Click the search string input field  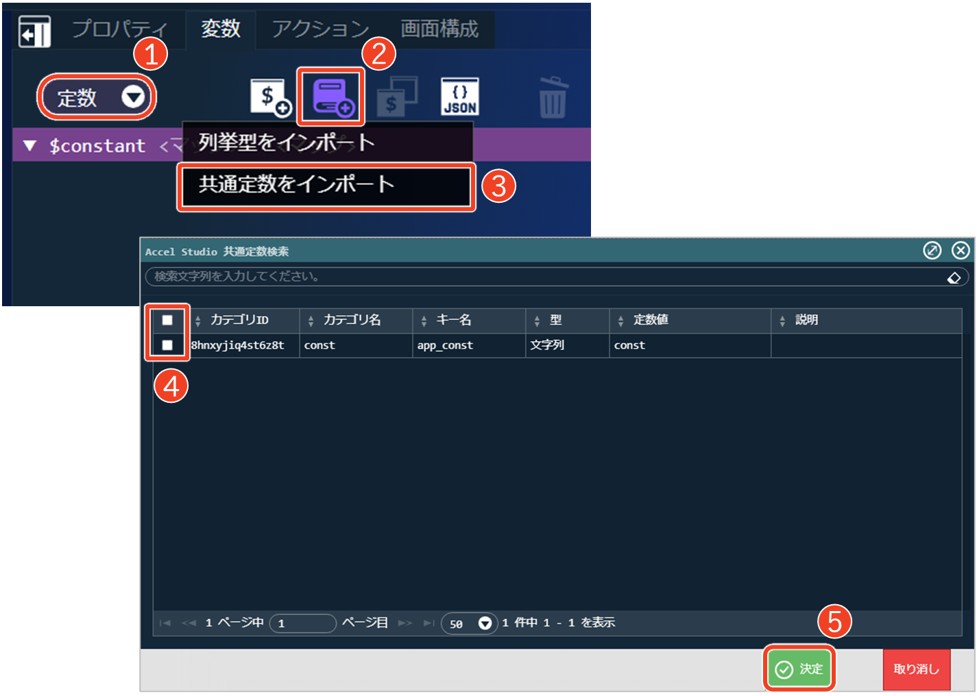click(x=542, y=277)
